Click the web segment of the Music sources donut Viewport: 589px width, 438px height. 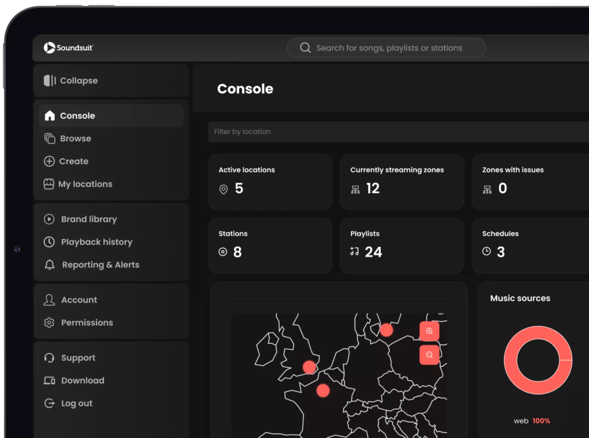tap(538, 333)
